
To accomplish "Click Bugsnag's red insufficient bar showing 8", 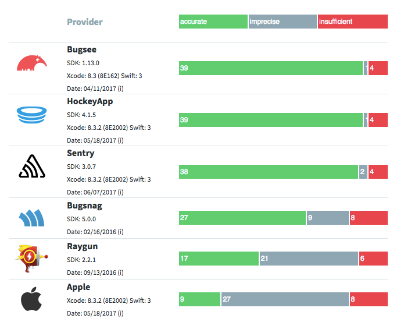I will 369,218.
